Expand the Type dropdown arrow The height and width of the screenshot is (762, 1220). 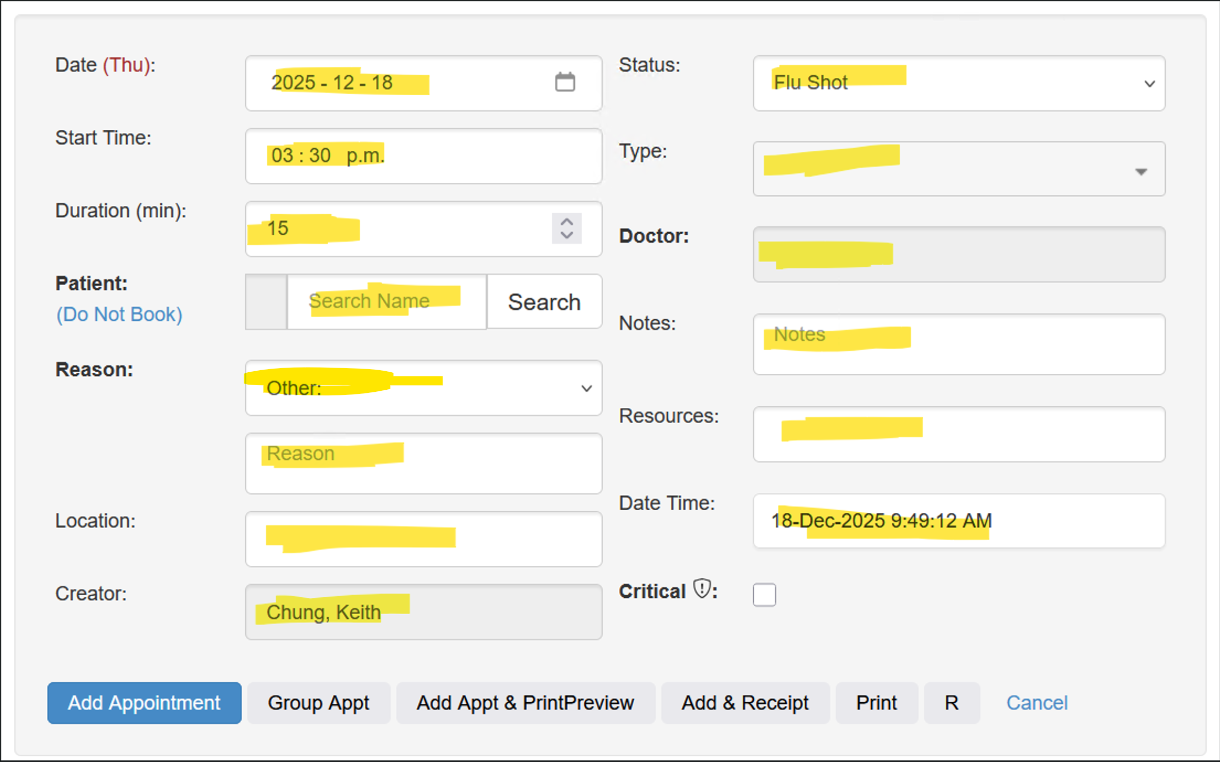[x=1141, y=171]
